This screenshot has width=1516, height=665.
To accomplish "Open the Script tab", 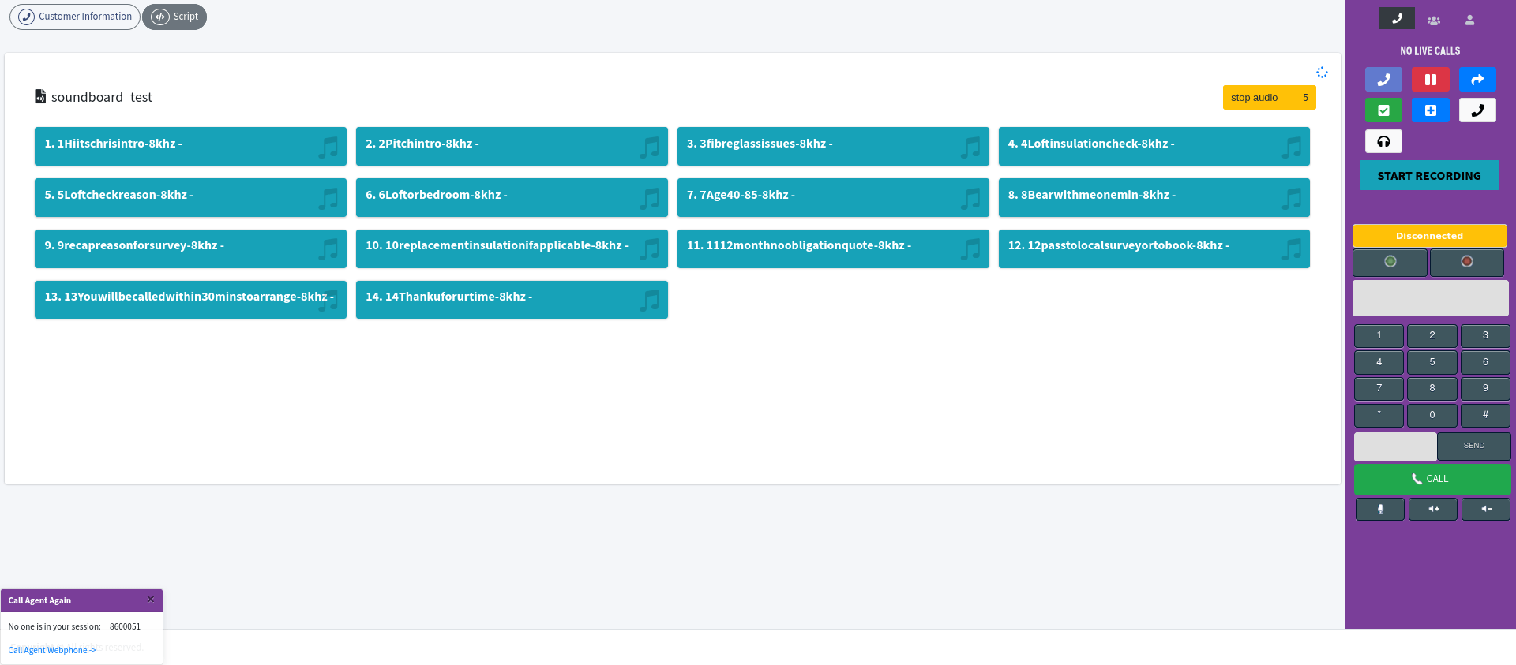I will [x=174, y=17].
